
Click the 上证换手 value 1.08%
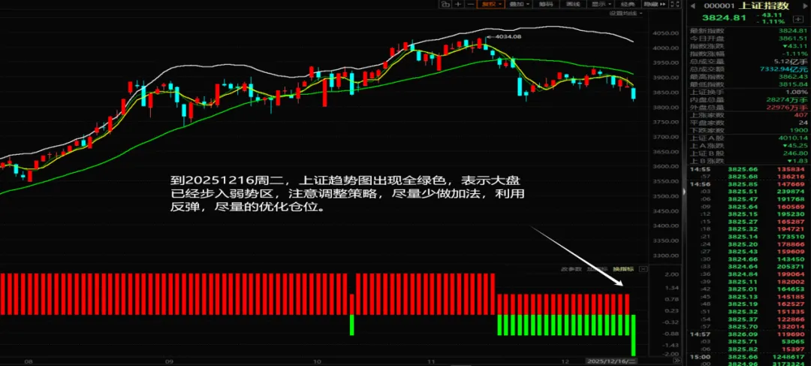pos(797,91)
